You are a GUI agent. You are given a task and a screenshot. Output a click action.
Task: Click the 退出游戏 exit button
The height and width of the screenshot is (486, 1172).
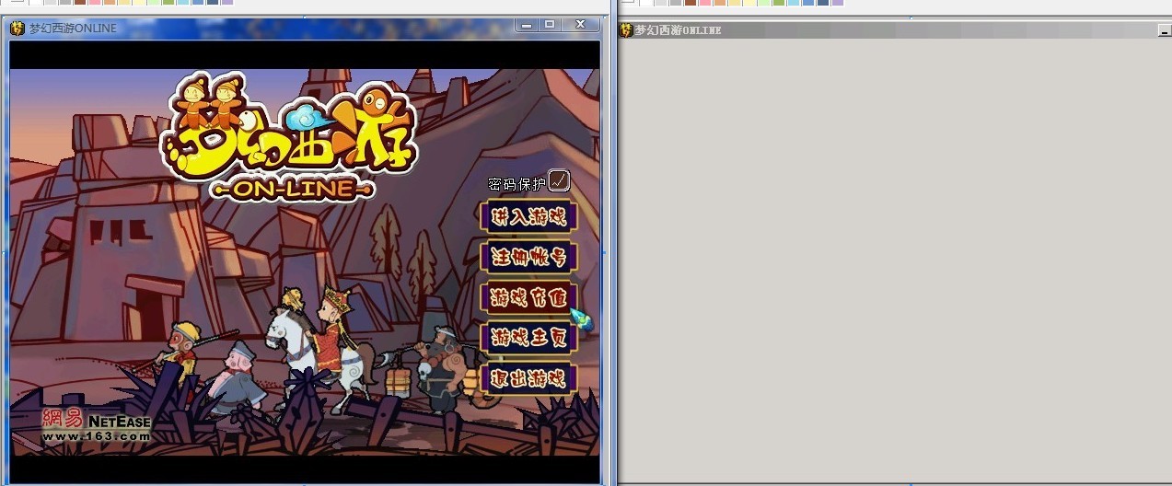pos(528,378)
